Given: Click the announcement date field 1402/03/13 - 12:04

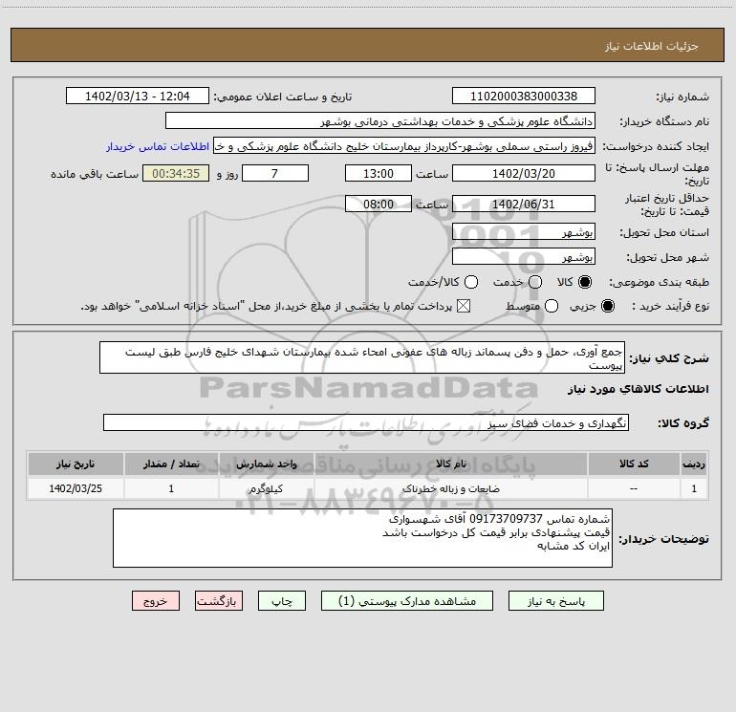Looking at the screenshot, I should (138, 96).
